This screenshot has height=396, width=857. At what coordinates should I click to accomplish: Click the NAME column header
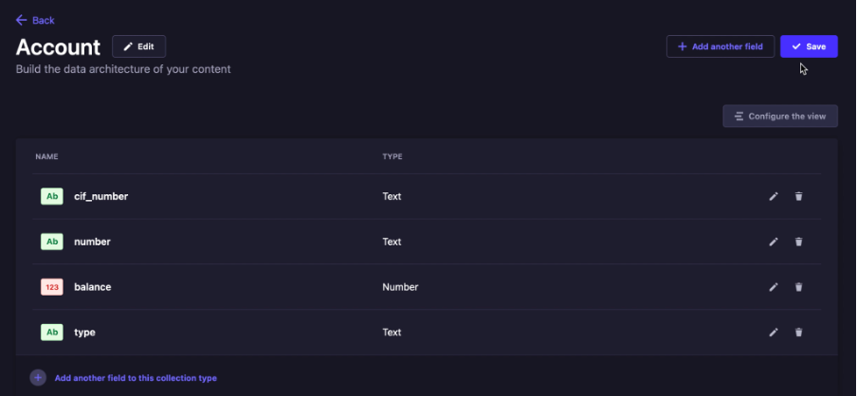click(46, 156)
